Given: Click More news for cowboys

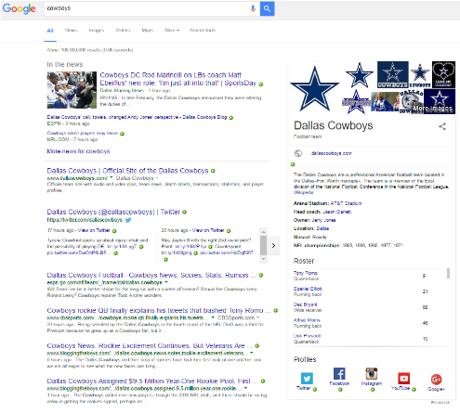Looking at the screenshot, I should (78, 151).
